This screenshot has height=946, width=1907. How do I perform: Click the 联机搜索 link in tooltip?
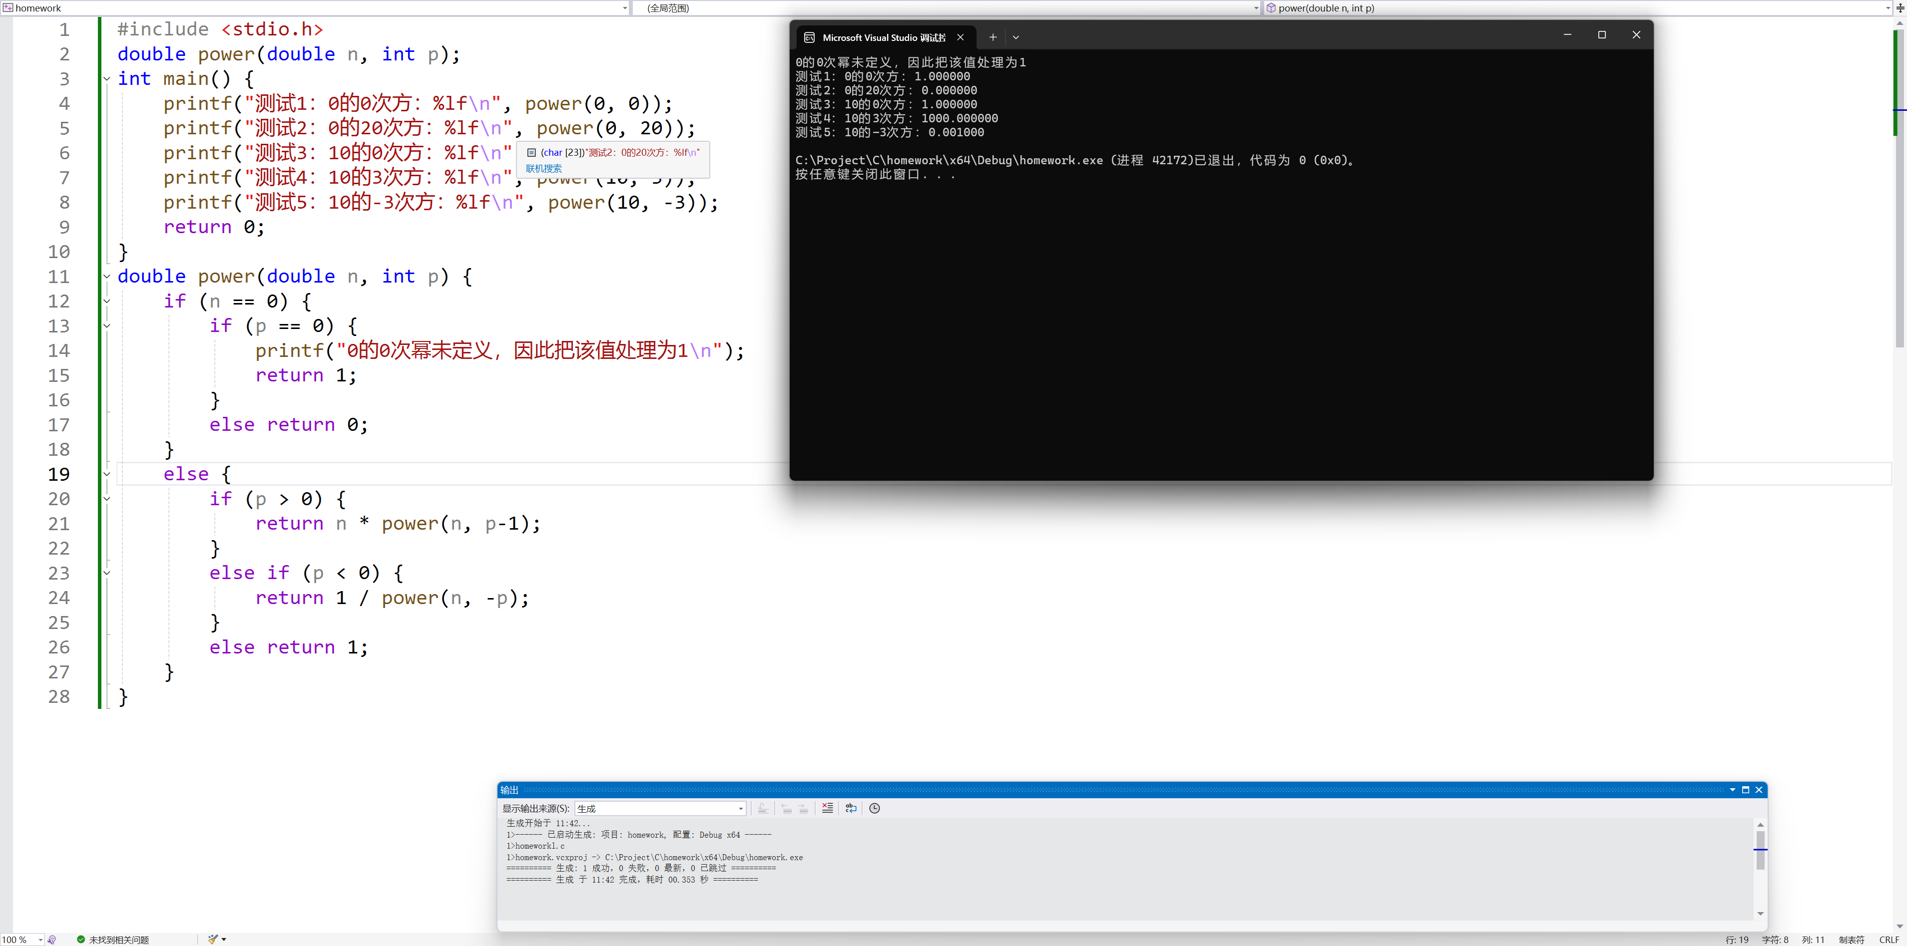(x=543, y=169)
